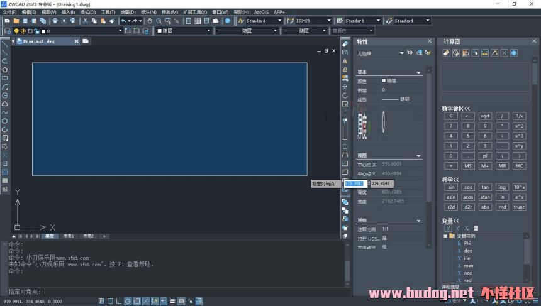Click the X coordinate dynamic input field
Viewport: 541px width, 306px height.
pyautogui.click(x=355, y=183)
